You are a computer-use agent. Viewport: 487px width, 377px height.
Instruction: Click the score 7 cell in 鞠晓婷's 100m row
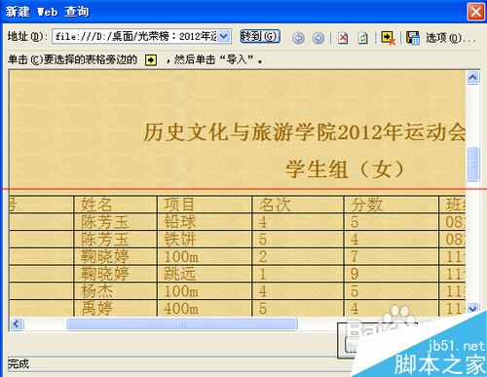point(392,257)
